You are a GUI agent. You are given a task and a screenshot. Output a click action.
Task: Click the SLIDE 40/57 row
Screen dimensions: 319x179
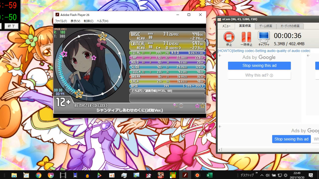pyautogui.click(x=167, y=67)
